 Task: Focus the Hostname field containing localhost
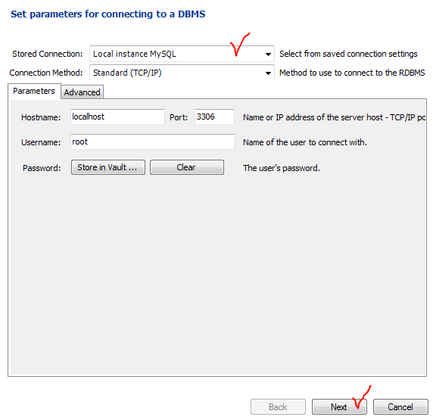click(117, 117)
